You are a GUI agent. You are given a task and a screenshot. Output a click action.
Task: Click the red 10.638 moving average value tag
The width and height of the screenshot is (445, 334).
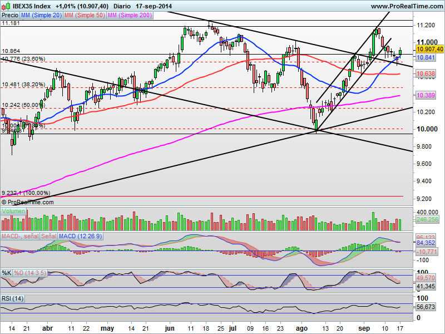click(x=426, y=74)
